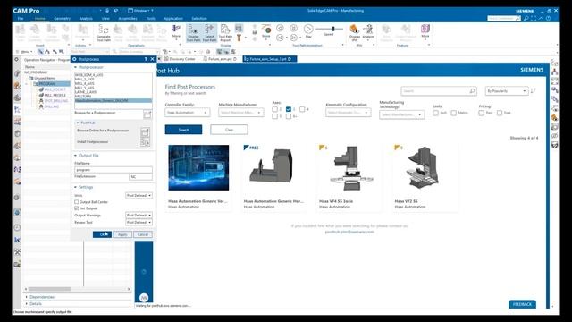Click the File Name input field

(x=114, y=170)
